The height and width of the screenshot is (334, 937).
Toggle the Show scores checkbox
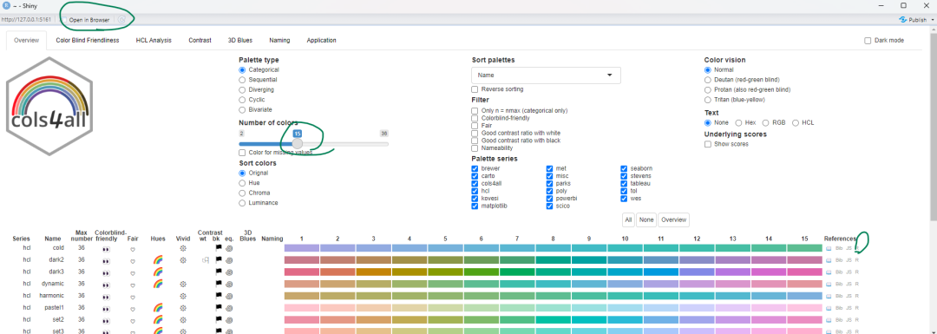point(708,144)
